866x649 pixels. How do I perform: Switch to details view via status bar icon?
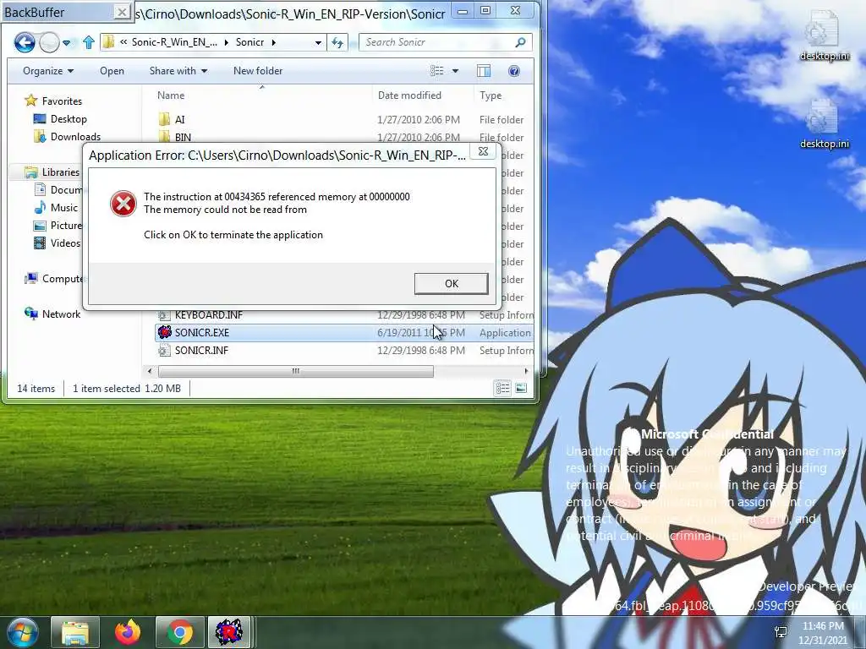(502, 389)
